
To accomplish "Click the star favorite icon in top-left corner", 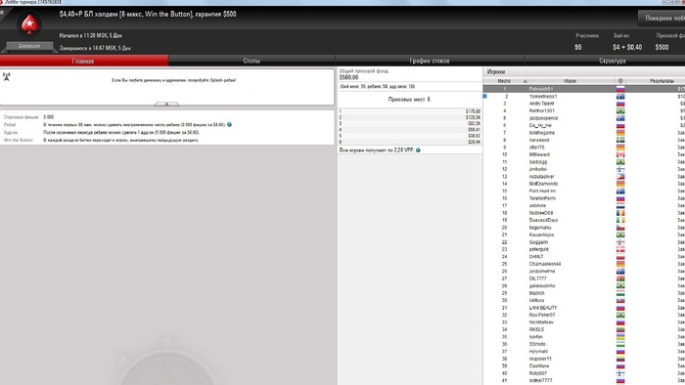I will click(x=2, y=13).
